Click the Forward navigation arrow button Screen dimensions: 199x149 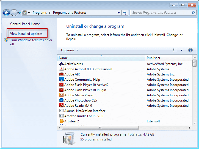14,13
